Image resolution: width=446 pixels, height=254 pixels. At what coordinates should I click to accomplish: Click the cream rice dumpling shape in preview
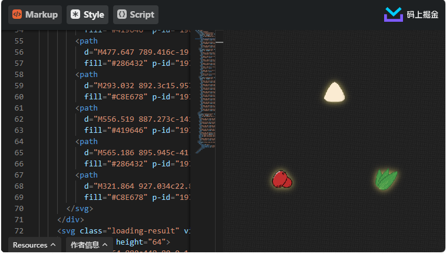click(335, 92)
